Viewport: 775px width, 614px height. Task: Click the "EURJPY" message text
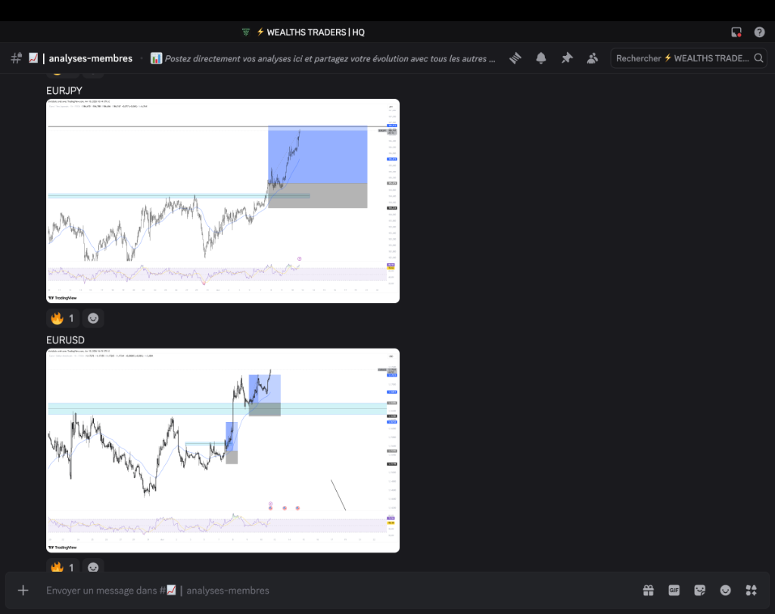64,91
